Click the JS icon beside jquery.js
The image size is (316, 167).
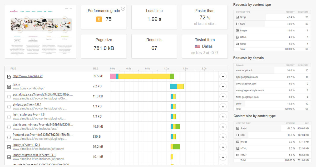pyautogui.click(x=9, y=147)
